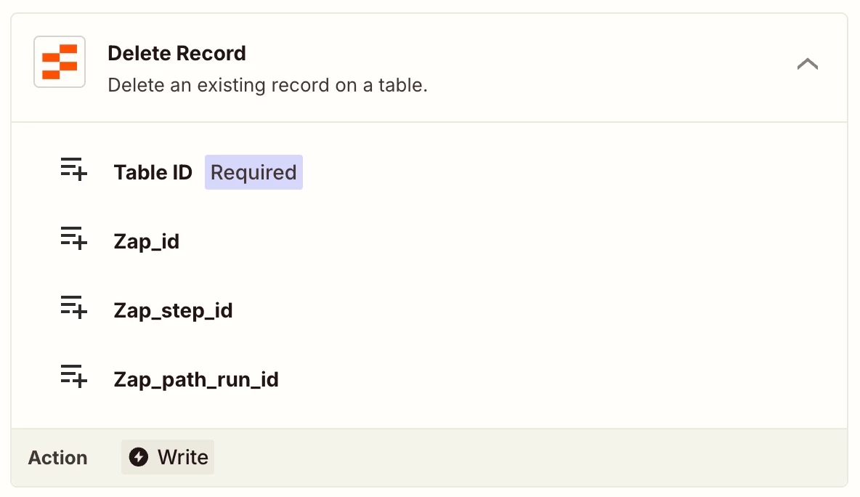Select the Zap_path_run_id field label

196,379
